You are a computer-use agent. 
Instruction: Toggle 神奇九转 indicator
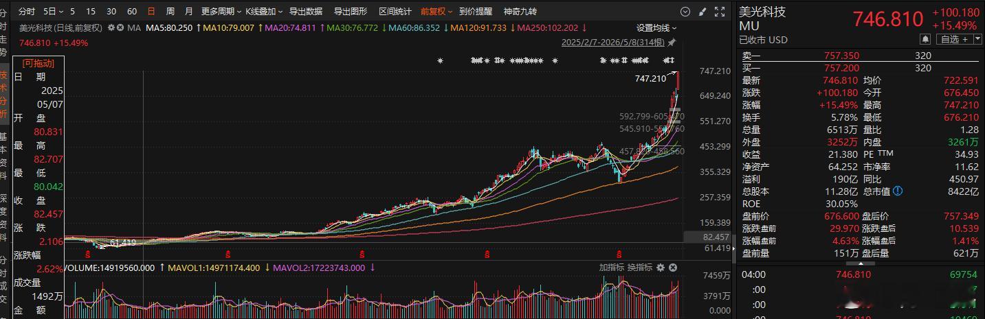(520, 12)
